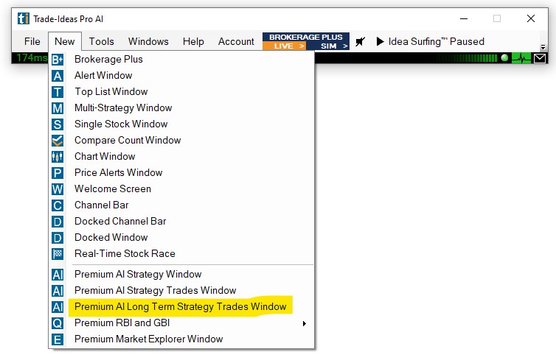Select Premium AI Long Term Strategy Trades Window
This screenshot has width=556, height=363.
(180, 307)
